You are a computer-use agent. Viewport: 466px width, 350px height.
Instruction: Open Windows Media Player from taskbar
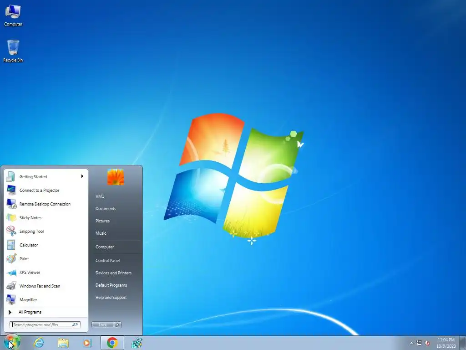(x=87, y=343)
